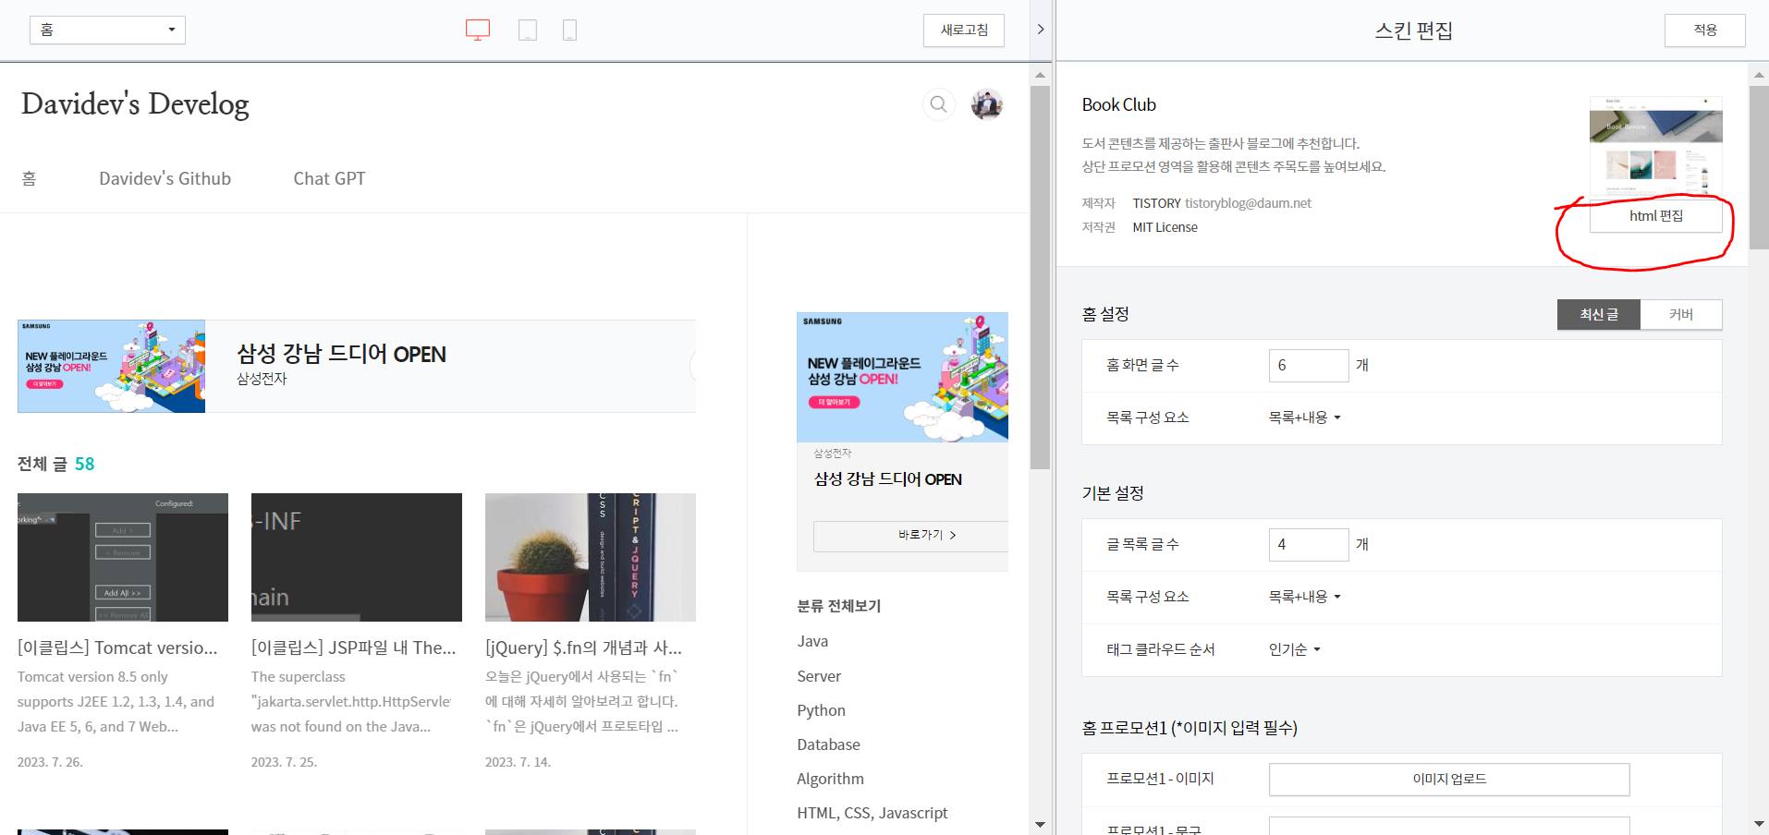1769x835 pixels.
Task: Click the 2023. 7. 26. post date
Action: pyautogui.click(x=50, y=762)
